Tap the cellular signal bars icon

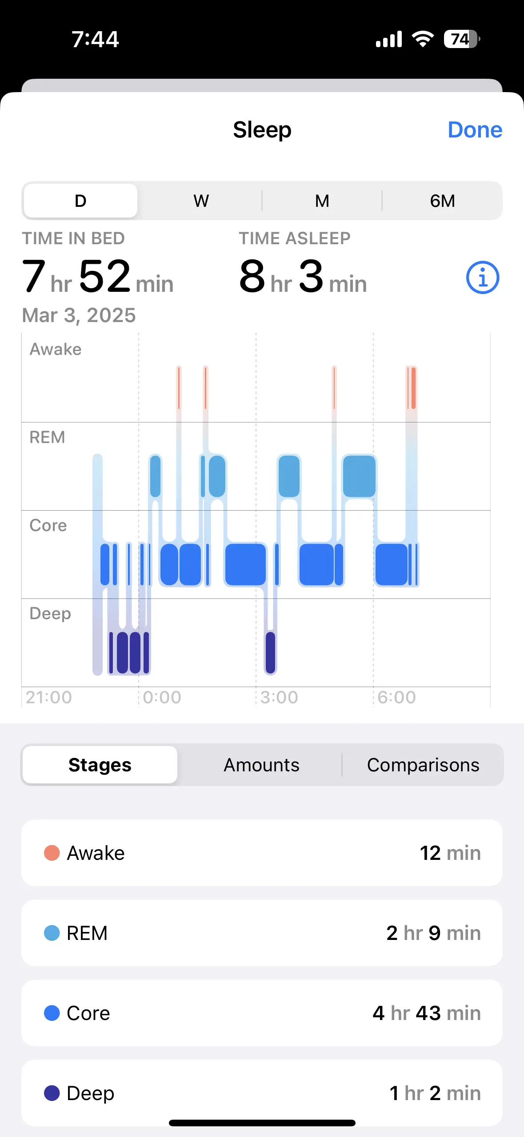tap(389, 39)
